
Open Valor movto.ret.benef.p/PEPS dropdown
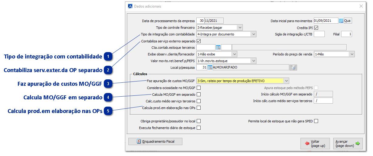254,61
